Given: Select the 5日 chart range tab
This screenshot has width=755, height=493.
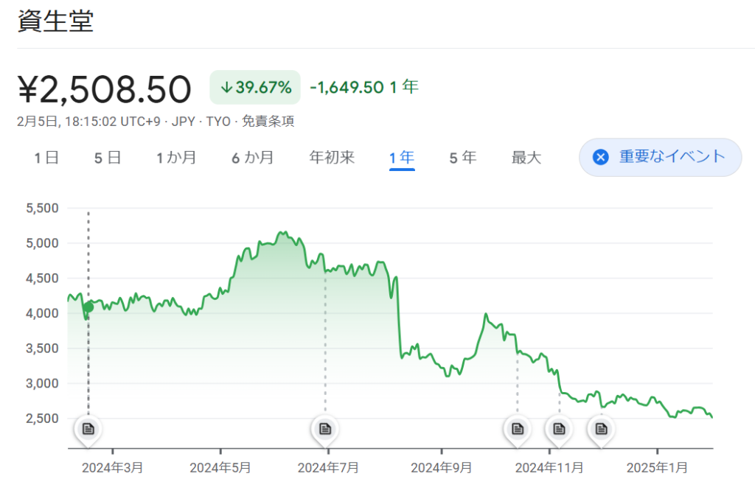Looking at the screenshot, I should tap(107, 158).
